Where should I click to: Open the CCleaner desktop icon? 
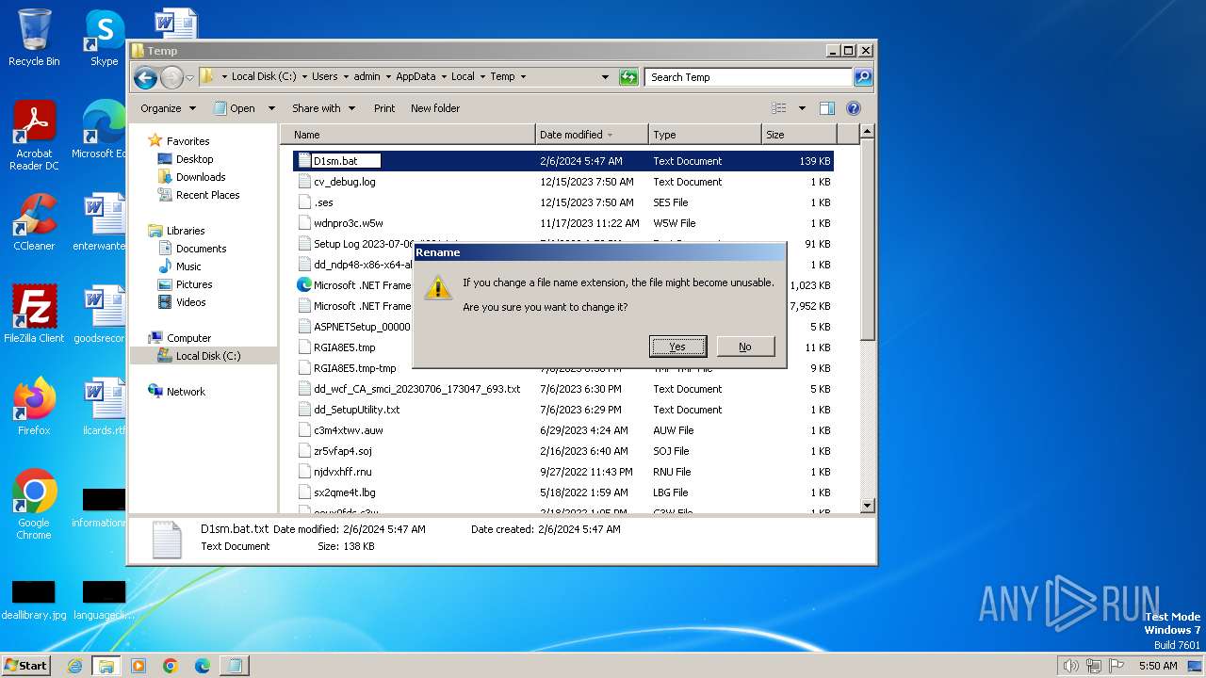pos(34,221)
